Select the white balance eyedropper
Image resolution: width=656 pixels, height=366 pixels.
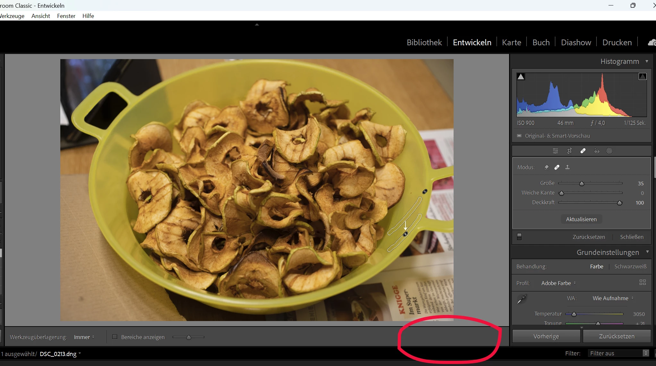click(x=522, y=299)
